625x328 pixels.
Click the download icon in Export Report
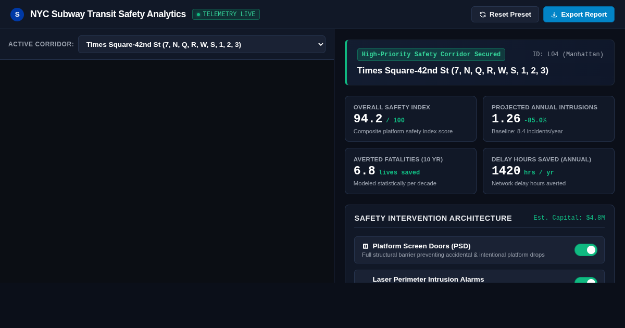click(554, 15)
